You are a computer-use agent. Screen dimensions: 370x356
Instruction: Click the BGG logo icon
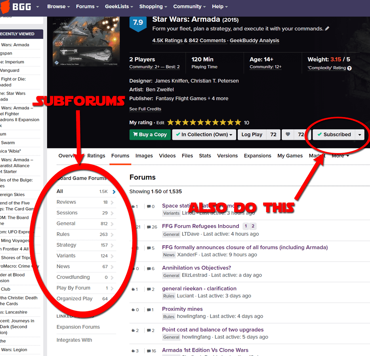(5, 7)
